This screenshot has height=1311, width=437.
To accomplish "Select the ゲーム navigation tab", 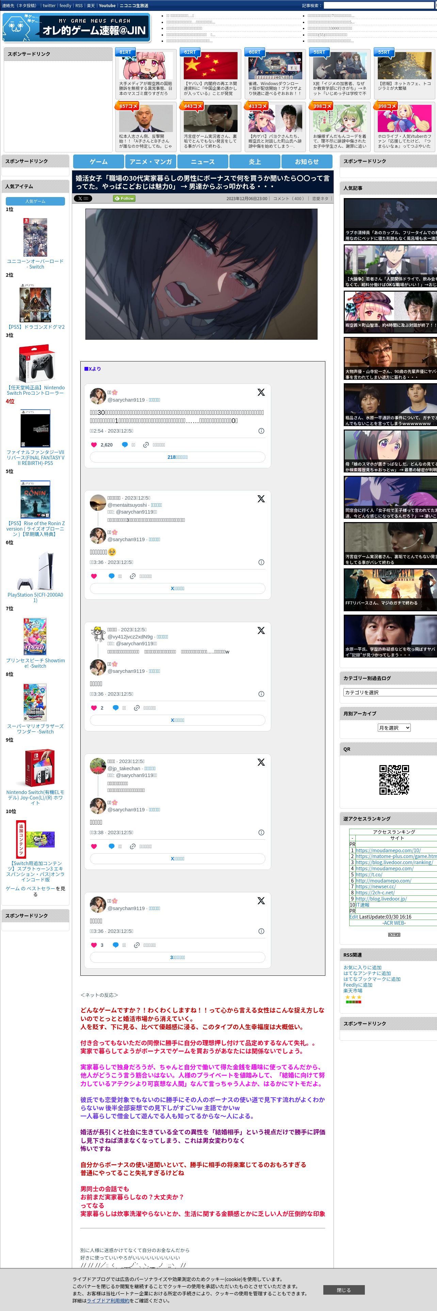I will [99, 161].
